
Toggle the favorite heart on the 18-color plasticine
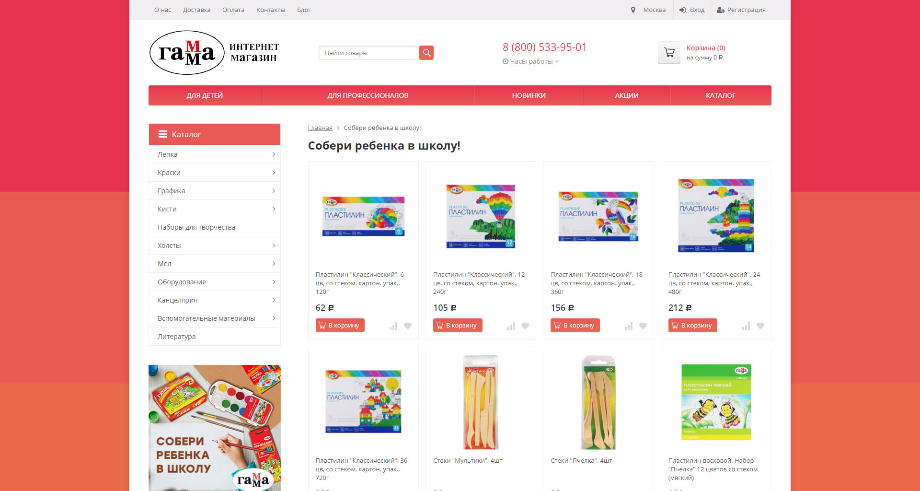pos(643,326)
